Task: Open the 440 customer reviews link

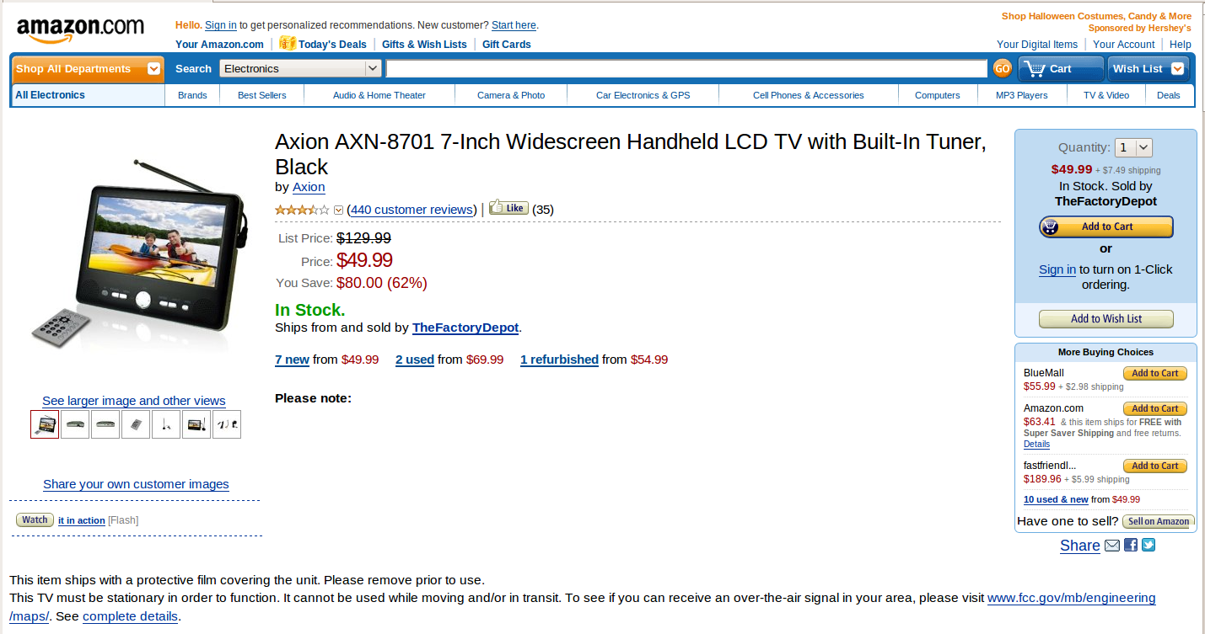Action: pos(412,210)
